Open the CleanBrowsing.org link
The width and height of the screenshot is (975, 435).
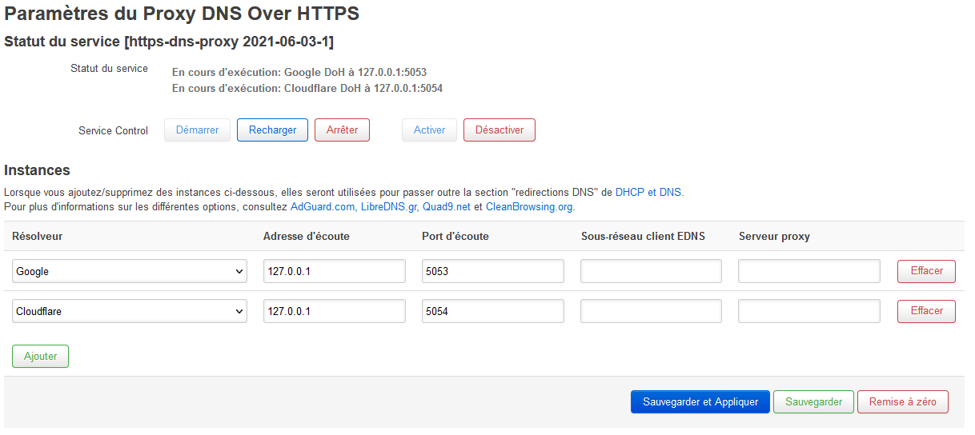529,207
